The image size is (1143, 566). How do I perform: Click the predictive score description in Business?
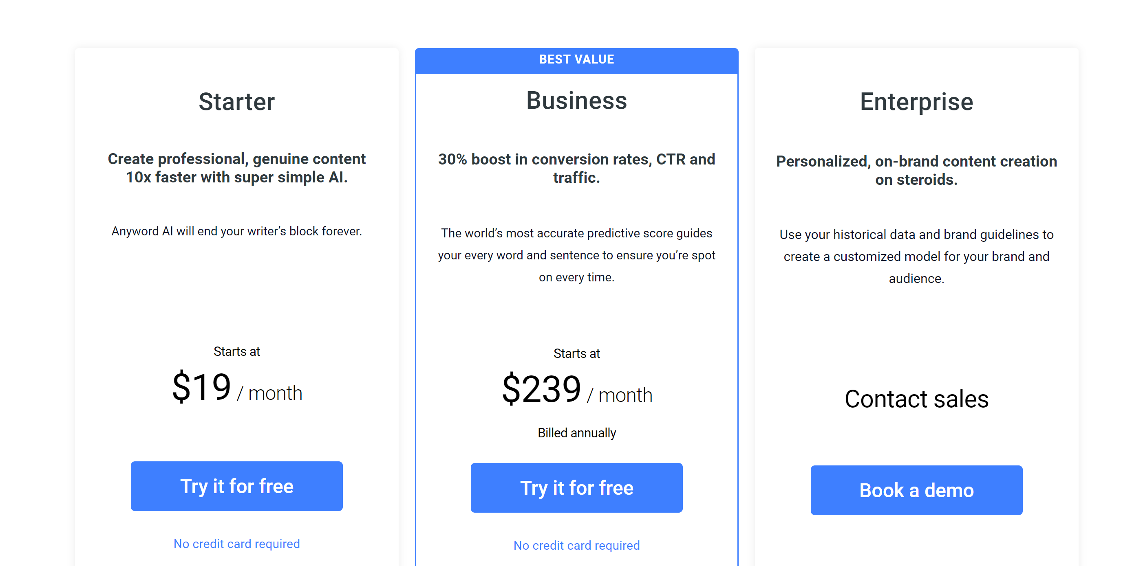pos(576,255)
